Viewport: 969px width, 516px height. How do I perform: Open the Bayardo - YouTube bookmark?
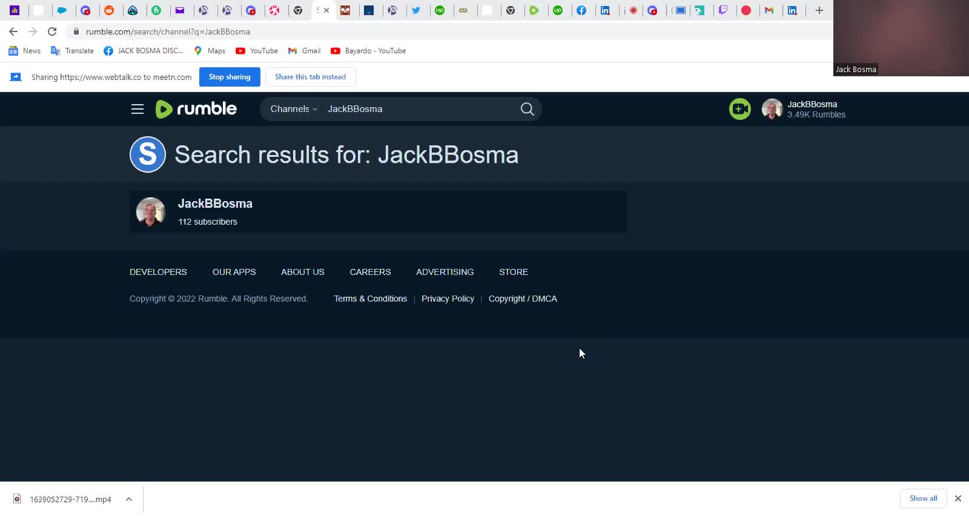(x=368, y=51)
